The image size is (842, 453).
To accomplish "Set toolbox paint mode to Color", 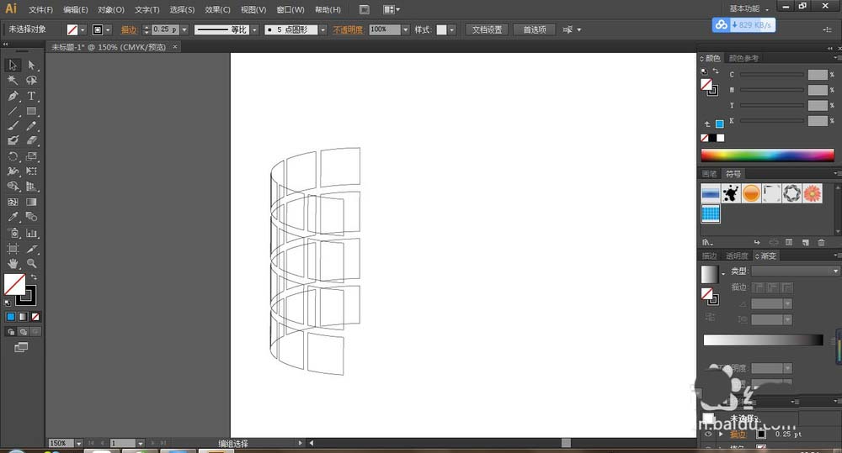I will [x=11, y=317].
